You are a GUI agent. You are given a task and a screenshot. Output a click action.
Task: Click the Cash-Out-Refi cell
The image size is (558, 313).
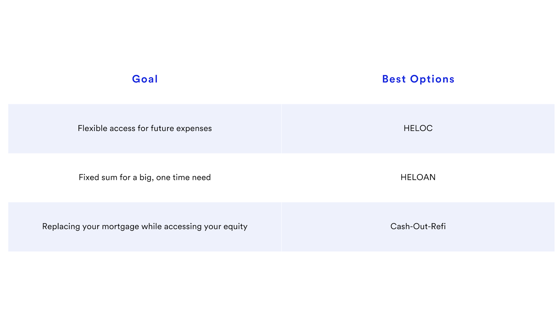[x=418, y=227]
